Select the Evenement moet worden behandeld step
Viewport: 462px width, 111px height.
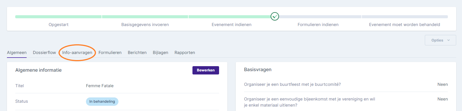(x=405, y=25)
